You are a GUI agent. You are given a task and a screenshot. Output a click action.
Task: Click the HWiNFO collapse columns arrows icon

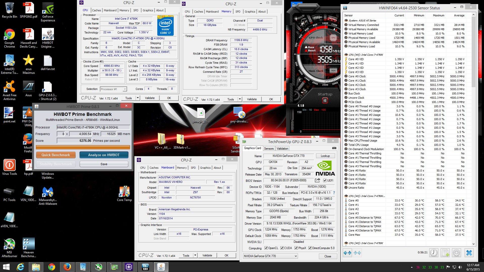(x=357, y=253)
